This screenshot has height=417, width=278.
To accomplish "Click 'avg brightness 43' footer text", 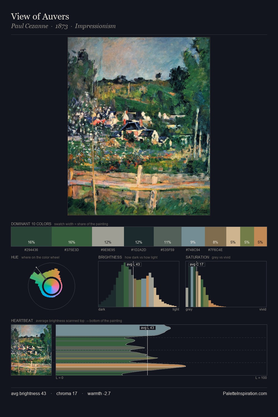I will point(29,393).
